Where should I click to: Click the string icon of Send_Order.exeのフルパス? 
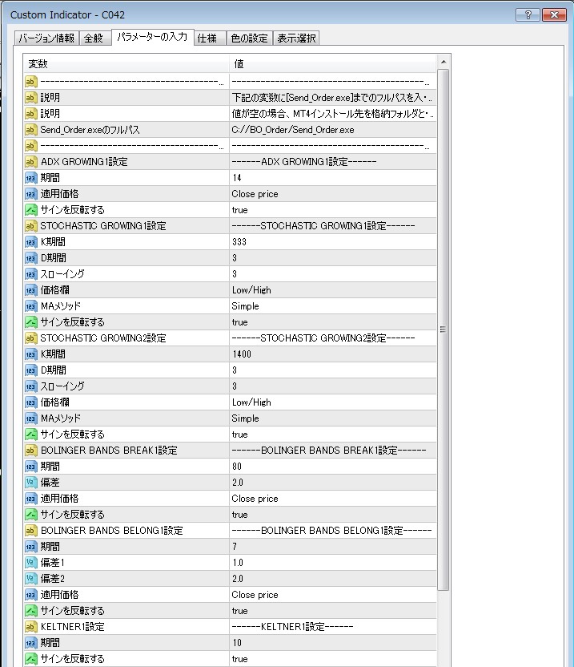pyautogui.click(x=30, y=130)
